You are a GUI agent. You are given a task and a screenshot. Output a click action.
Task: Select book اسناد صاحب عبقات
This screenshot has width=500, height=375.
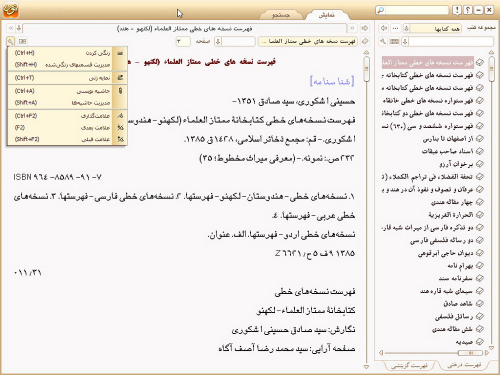[x=447, y=151]
